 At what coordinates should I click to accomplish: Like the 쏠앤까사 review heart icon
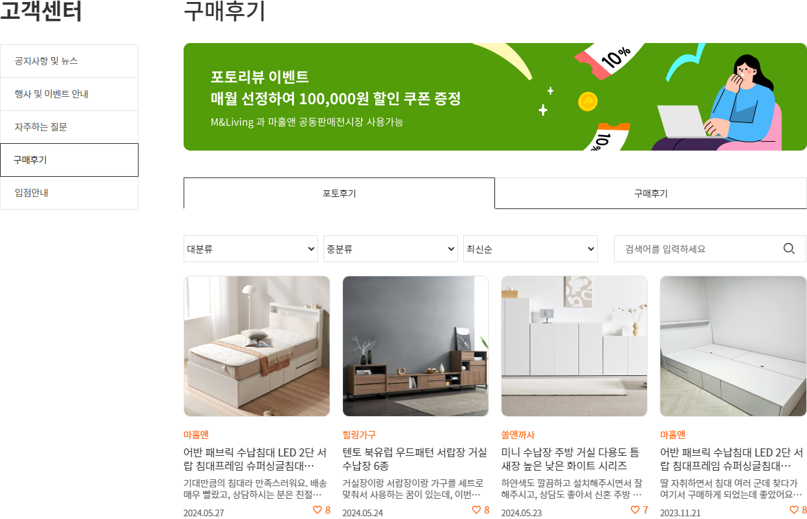(x=635, y=510)
